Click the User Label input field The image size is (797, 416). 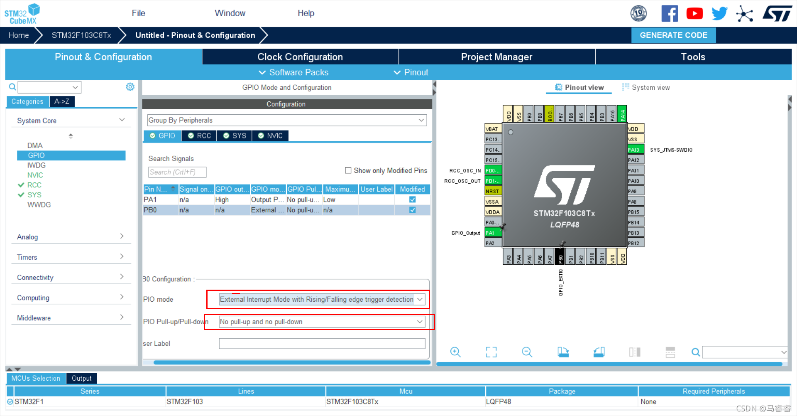(x=322, y=343)
